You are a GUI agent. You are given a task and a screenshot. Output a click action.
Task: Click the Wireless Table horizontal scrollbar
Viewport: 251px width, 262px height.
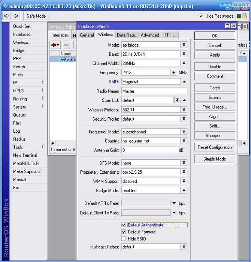click(x=64, y=143)
